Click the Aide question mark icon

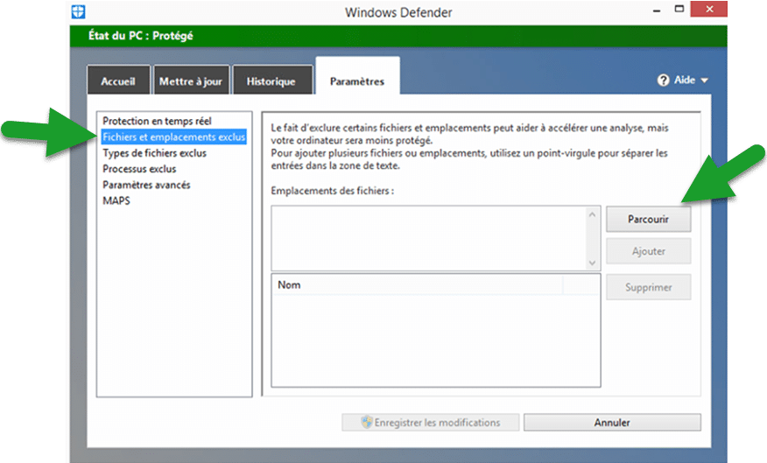click(x=664, y=81)
